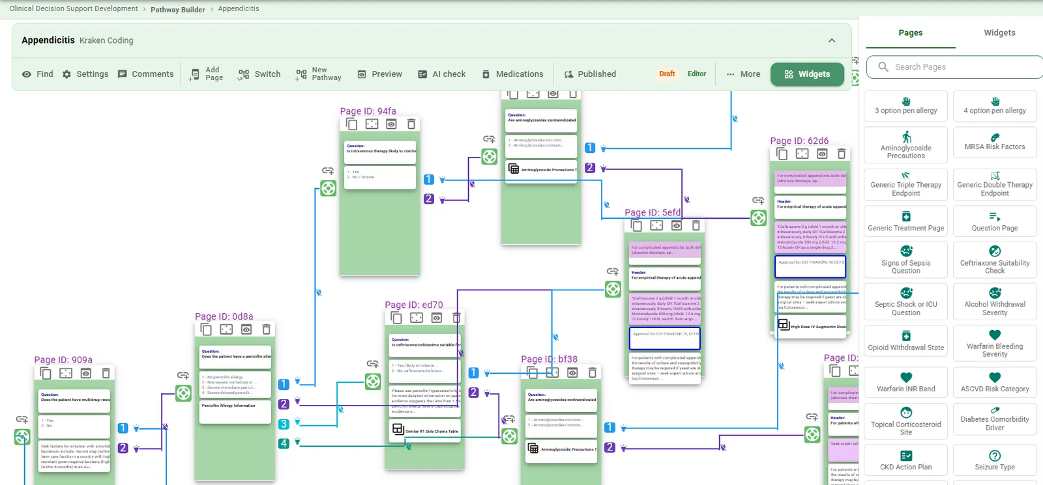This screenshot has width=1043, height=485.
Task: Select the Signs of Sepsis Question widget
Action: [x=906, y=260]
